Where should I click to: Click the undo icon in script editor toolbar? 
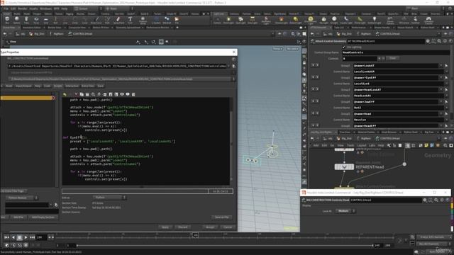coord(65,94)
